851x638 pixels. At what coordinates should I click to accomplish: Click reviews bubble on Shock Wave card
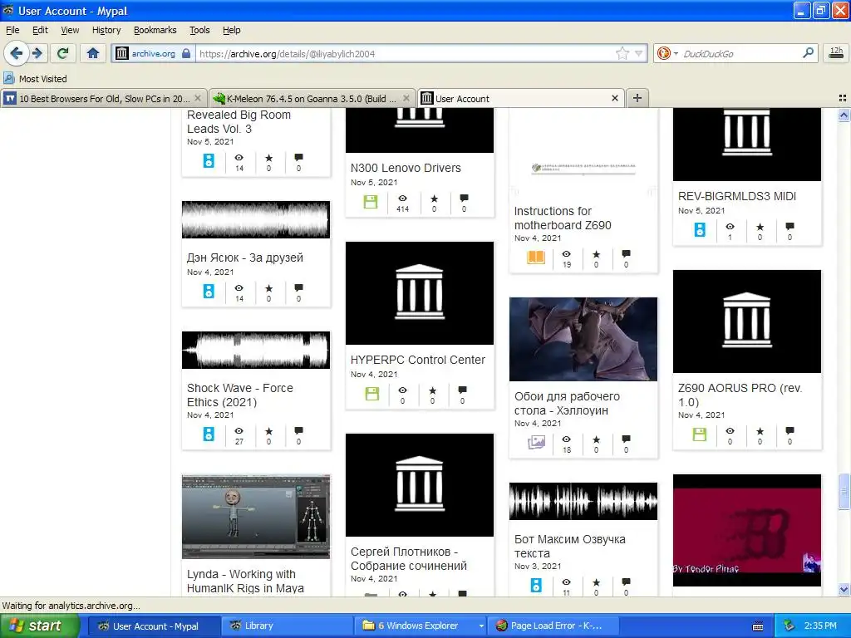(x=298, y=431)
